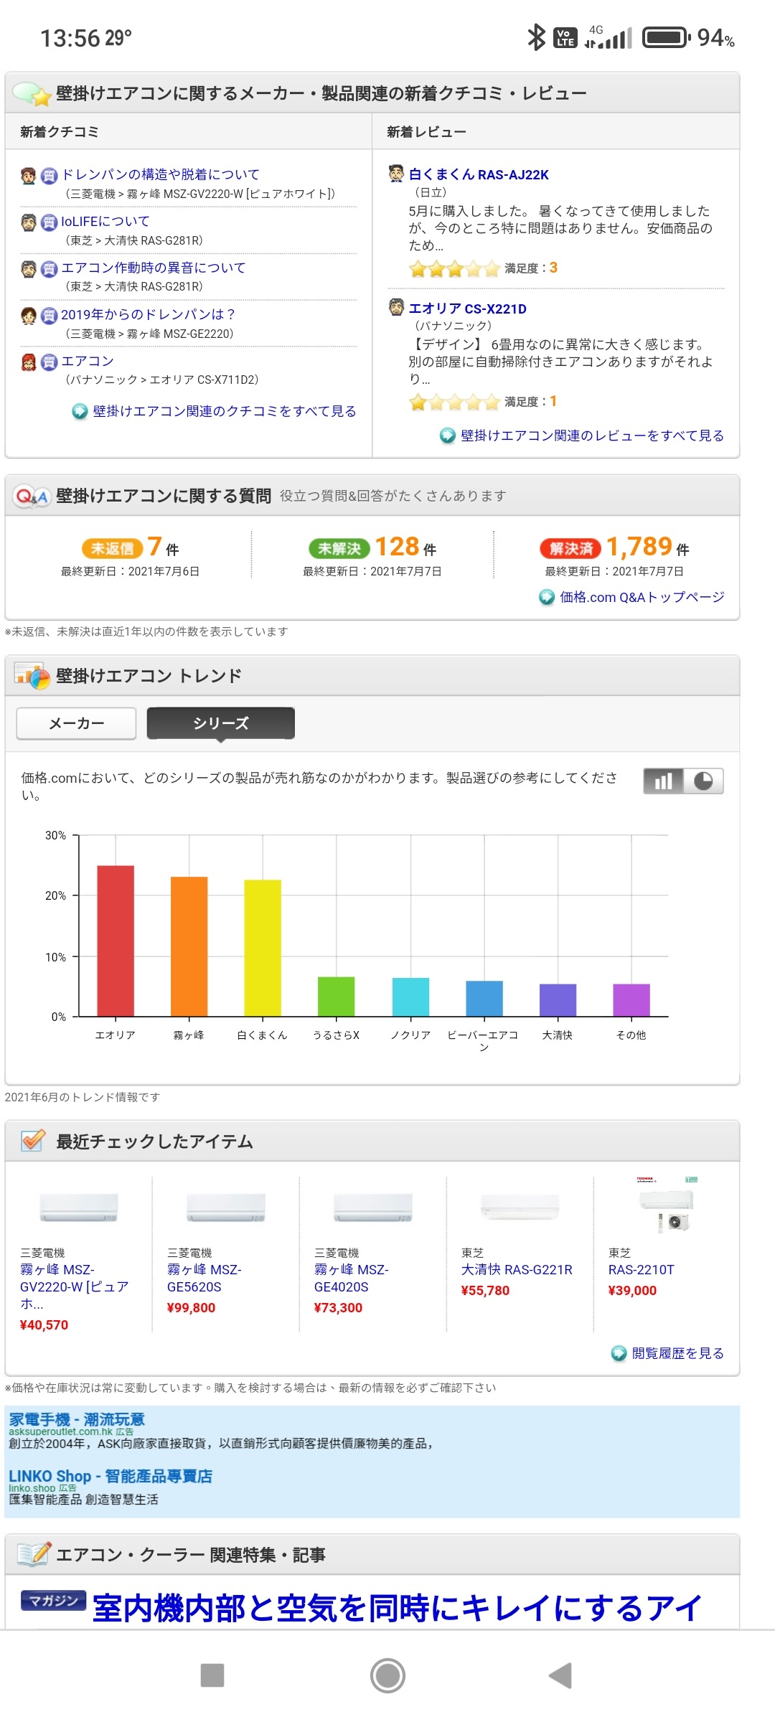This screenshot has width=775, height=1722.
Task: View all 壁掛けエアコン関連のレビュー
Action: pyautogui.click(x=592, y=436)
